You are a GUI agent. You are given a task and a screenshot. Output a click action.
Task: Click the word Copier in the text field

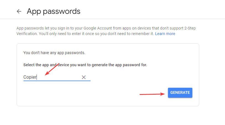[x=30, y=77]
